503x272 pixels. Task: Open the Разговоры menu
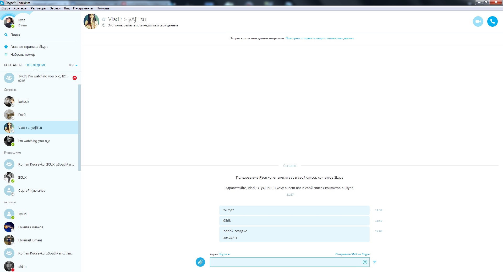click(x=39, y=8)
